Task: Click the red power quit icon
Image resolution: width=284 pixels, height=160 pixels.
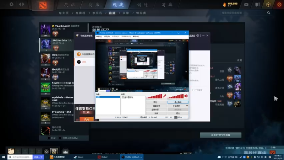Action: 279,5
